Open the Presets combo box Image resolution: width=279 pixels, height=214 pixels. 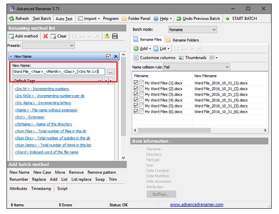[x=48, y=46]
